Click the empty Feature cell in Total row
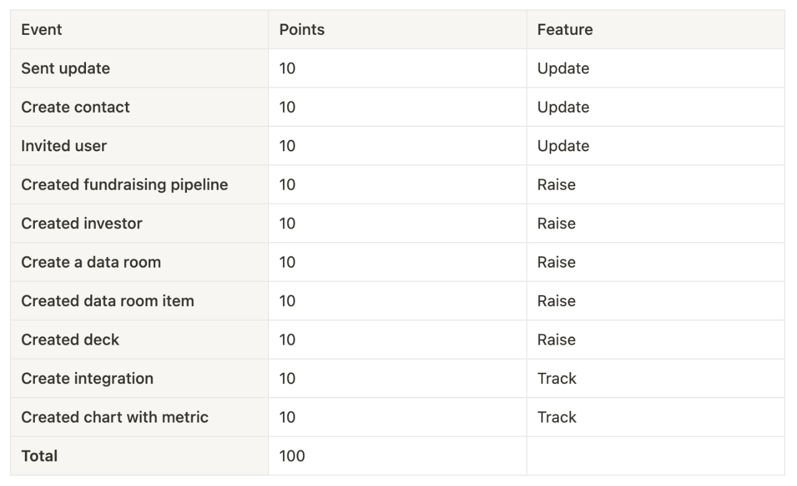 coord(656,456)
